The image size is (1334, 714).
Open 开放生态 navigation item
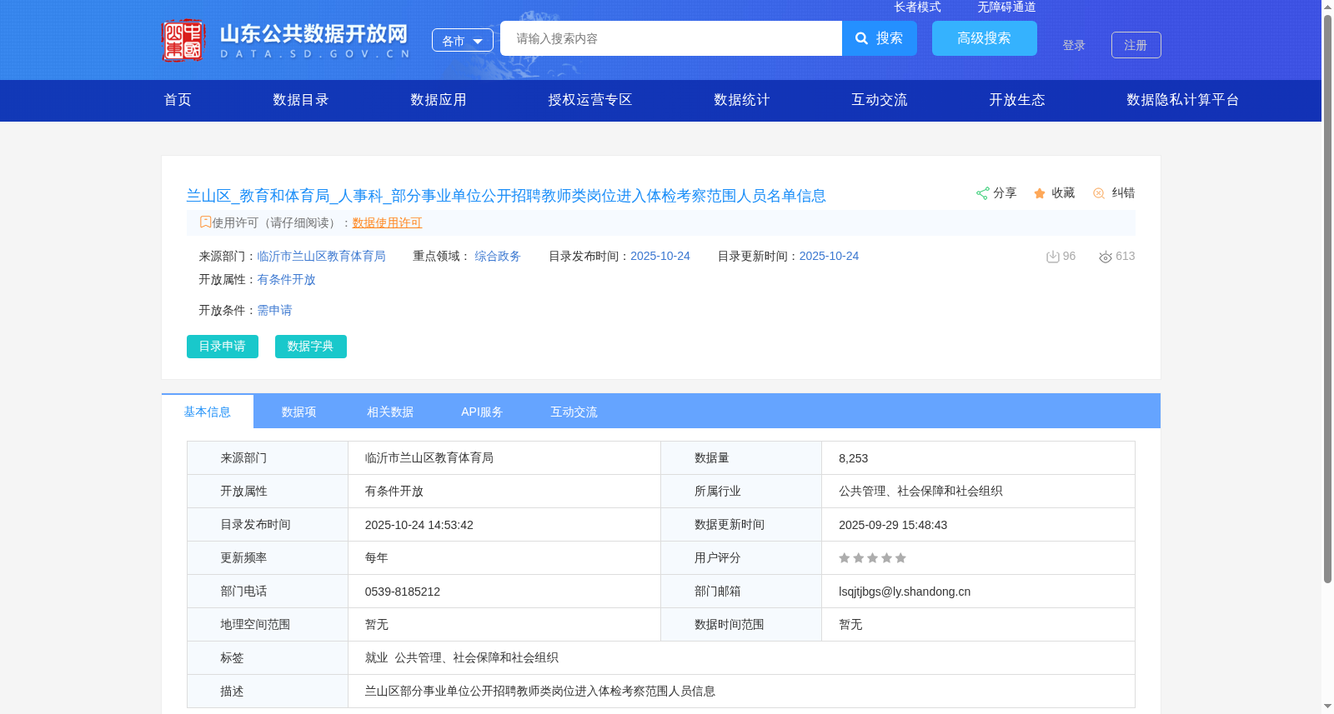(x=1017, y=100)
